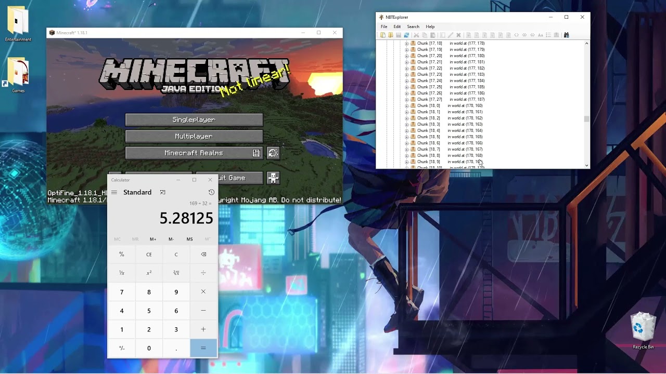Click the digit 7 in Calculator
Screen dimensions: 666x374
(122, 292)
